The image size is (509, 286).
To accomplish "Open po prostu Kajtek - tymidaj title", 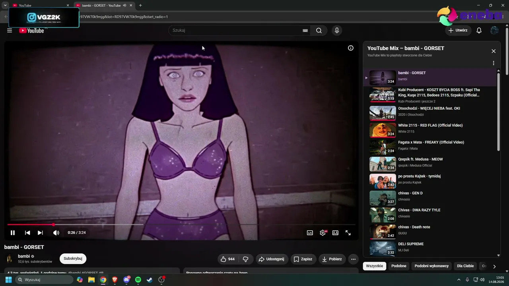I will pyautogui.click(x=419, y=176).
